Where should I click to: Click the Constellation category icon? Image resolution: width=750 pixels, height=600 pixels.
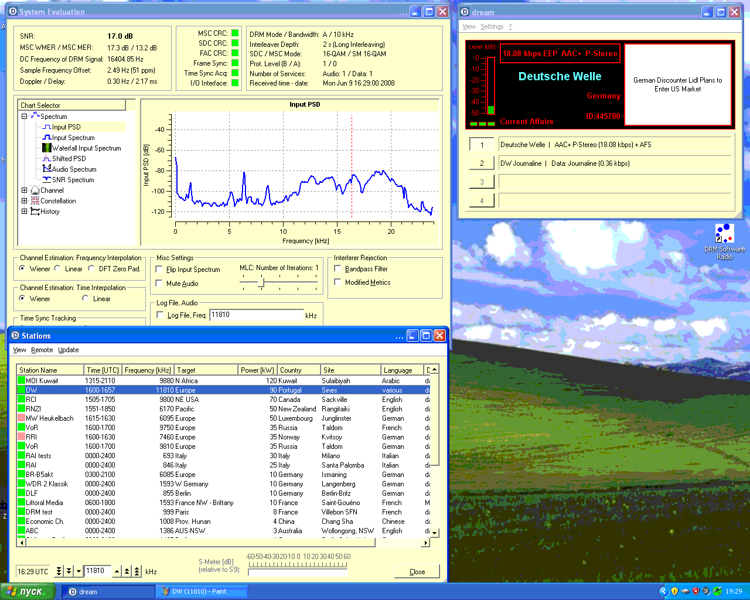tap(35, 201)
